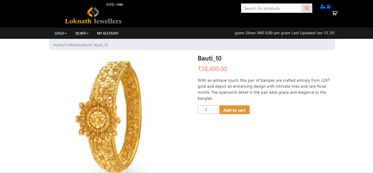Expand the GOLD dropdown menu
This screenshot has height=173, width=373.
[61, 33]
